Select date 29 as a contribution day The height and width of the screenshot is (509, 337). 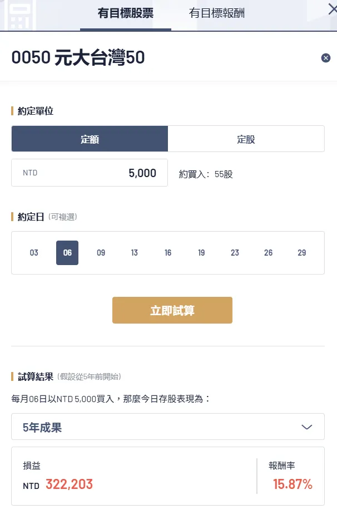tap(301, 253)
